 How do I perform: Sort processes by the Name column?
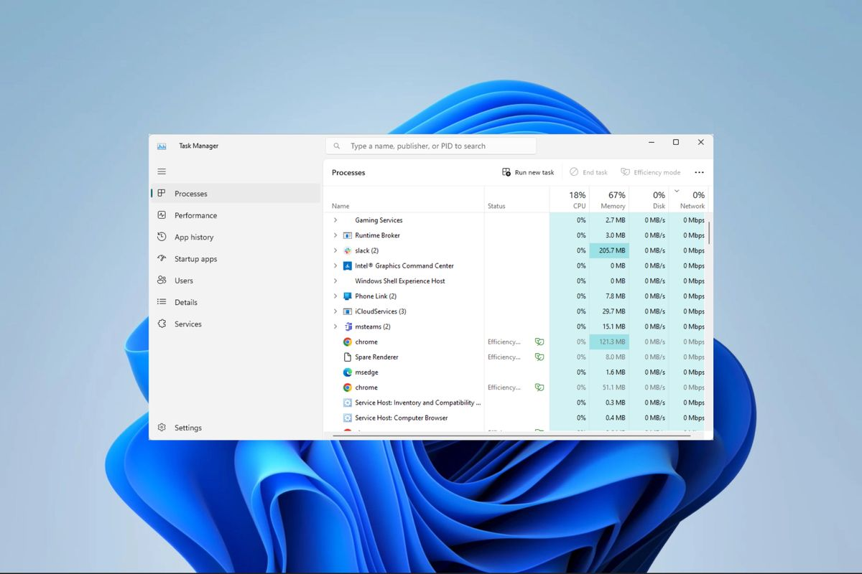point(404,199)
